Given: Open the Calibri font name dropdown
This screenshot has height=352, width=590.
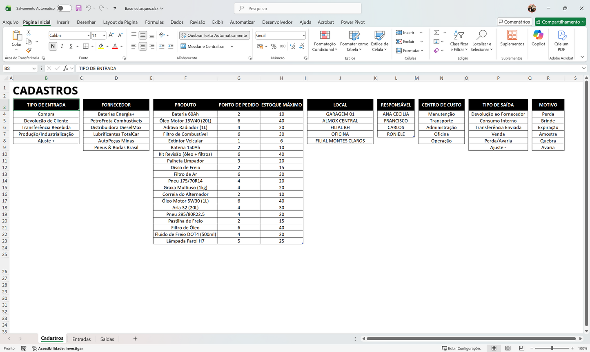Looking at the screenshot, I should click(x=88, y=36).
